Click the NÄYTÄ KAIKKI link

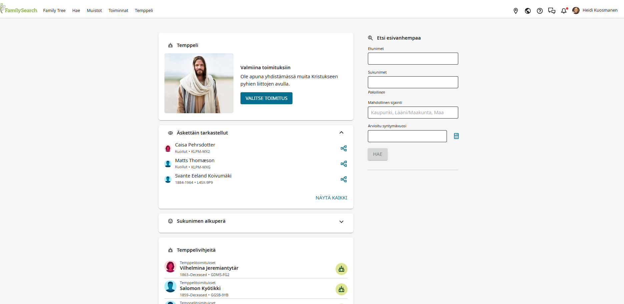click(x=332, y=198)
